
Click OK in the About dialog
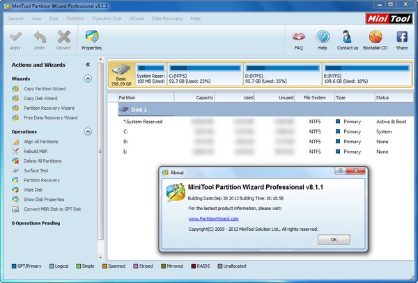point(334,240)
